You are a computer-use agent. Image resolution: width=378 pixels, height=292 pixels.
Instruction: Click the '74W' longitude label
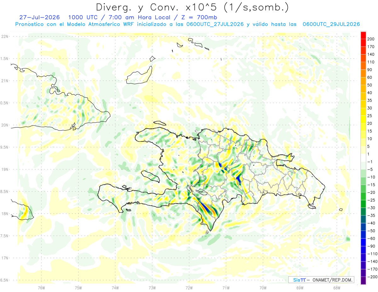pos(115,288)
